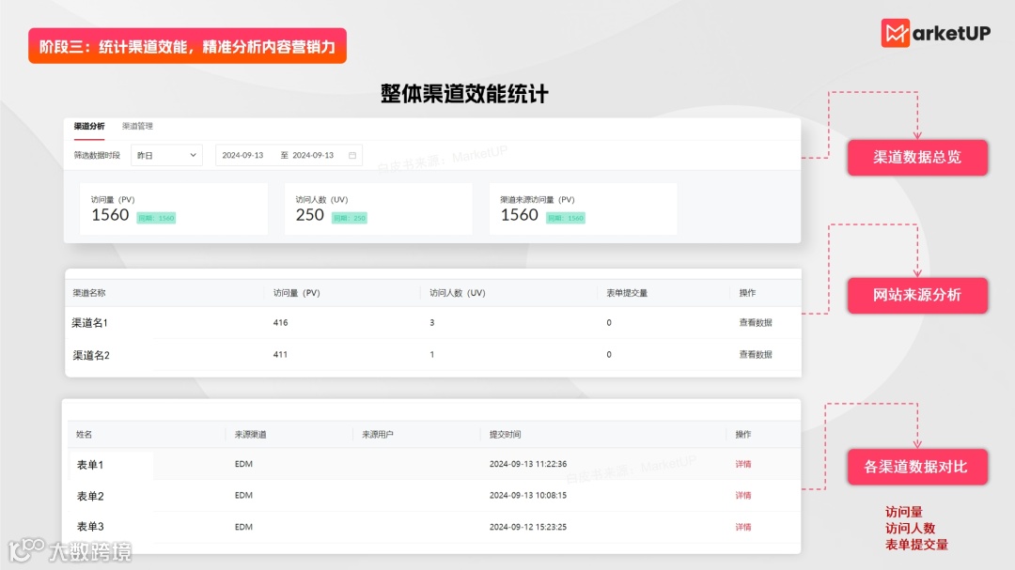Open 详情 for 表单2
This screenshot has height=570, width=1015.
click(x=742, y=495)
